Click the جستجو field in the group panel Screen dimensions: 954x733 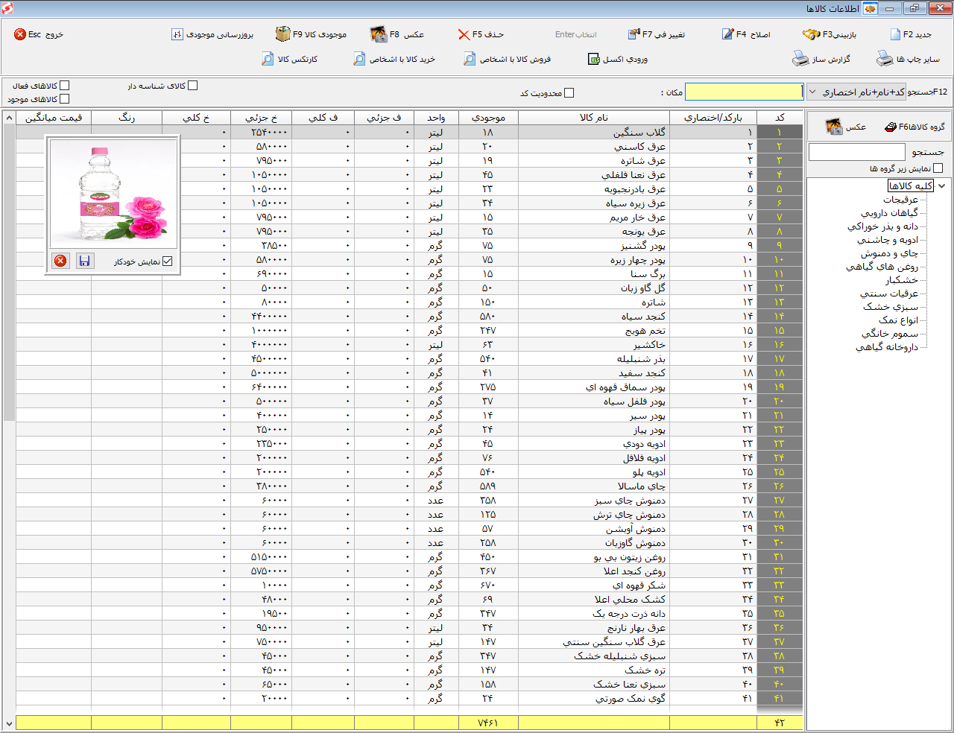pyautogui.click(x=856, y=152)
